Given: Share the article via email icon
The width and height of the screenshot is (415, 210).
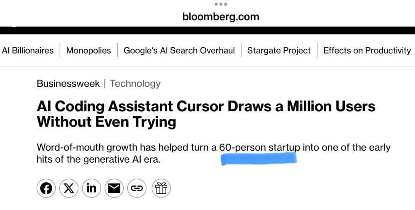Looking at the screenshot, I should click(x=114, y=188).
